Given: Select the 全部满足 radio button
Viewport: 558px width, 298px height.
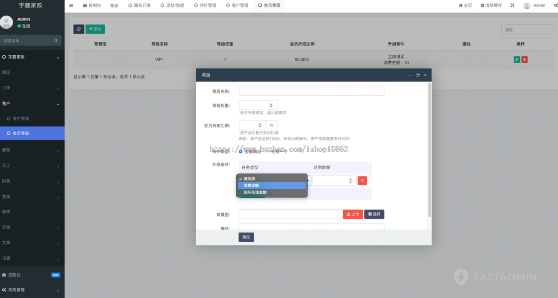Looking at the screenshot, I should coord(240,151).
